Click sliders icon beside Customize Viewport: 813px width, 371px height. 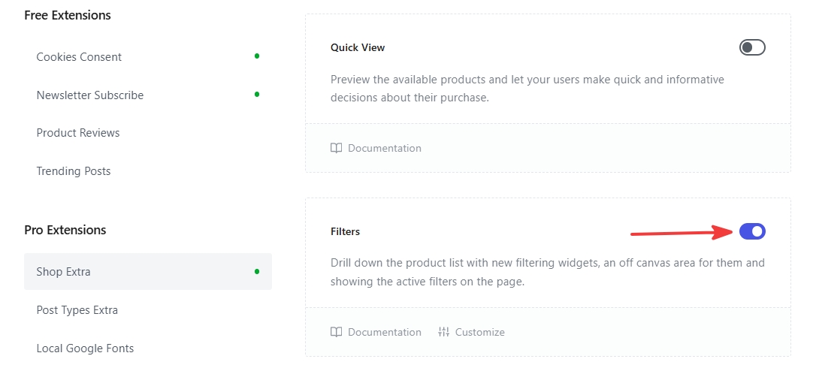(x=443, y=332)
